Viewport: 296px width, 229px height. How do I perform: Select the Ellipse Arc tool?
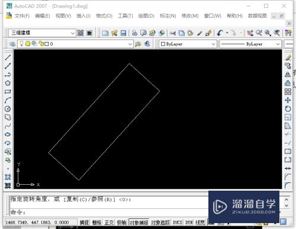(x=8, y=143)
